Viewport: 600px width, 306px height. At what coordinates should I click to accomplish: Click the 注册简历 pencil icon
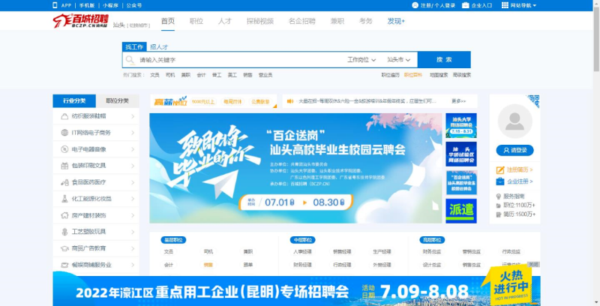coord(499,169)
